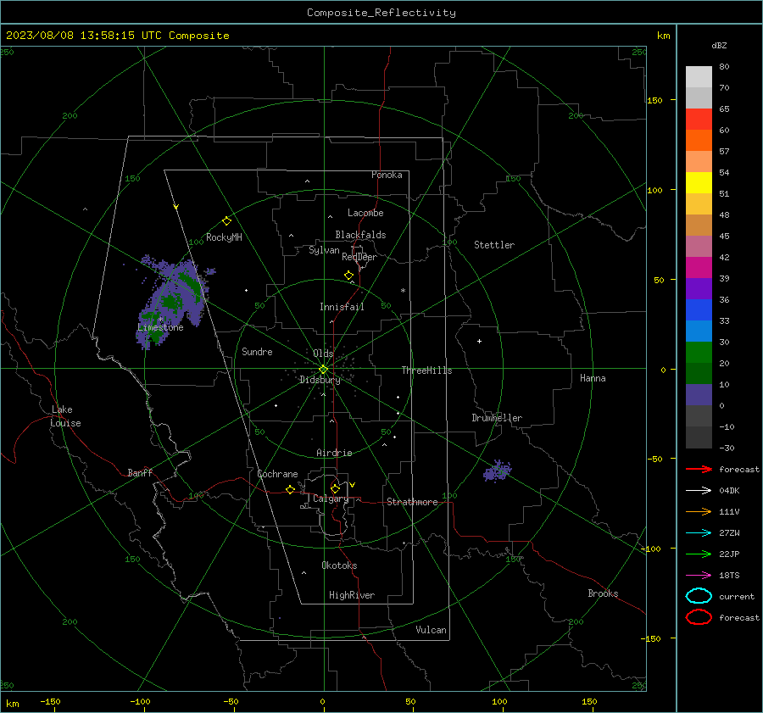Click the Composite_Reflectivity title
Image resolution: width=763 pixels, height=713 pixels.
(x=381, y=13)
